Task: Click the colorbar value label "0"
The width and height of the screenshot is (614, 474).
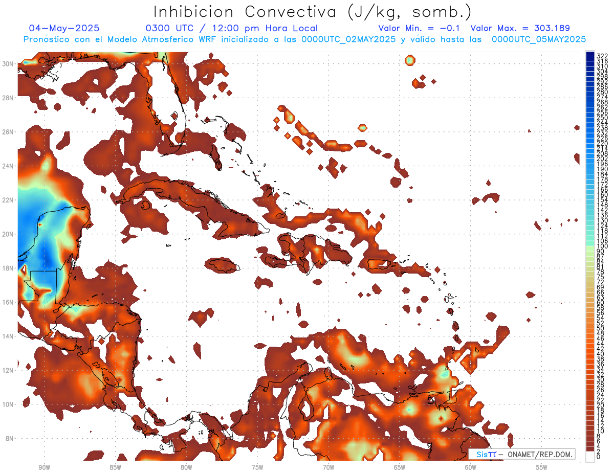Action: (599, 457)
